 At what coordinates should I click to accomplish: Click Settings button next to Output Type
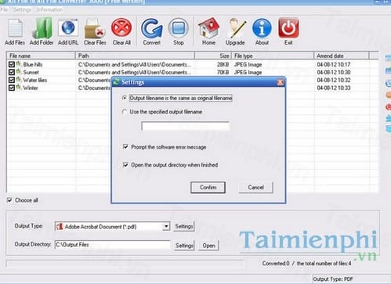click(184, 226)
